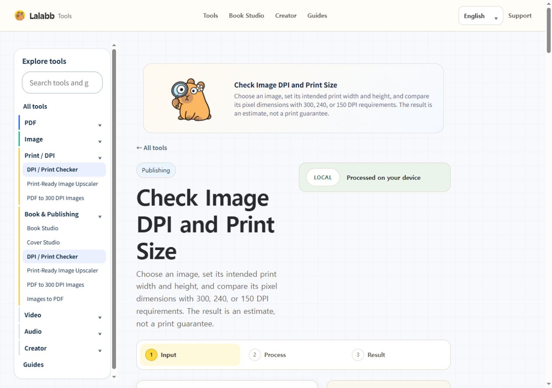552x388 pixels.
Task: Click the 'Processed on your device' text
Action: (384, 178)
